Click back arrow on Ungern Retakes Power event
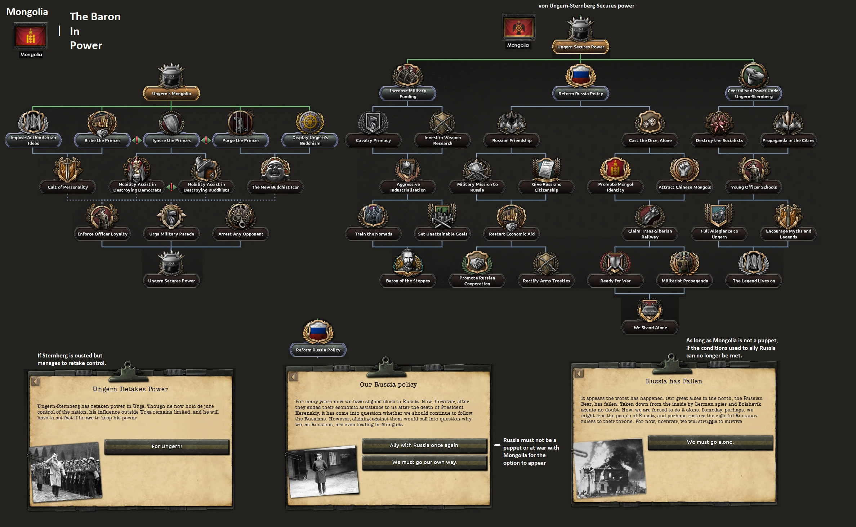Viewport: 856px width, 527px height. [35, 381]
